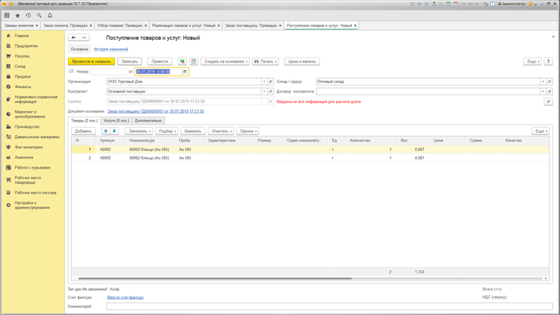The width and height of the screenshot is (560, 315).
Task: Open Рабочее место кассира section
Action: coord(35,193)
